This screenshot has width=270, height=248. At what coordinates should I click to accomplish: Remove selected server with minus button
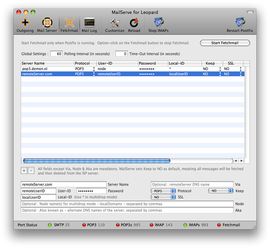(x=31, y=171)
